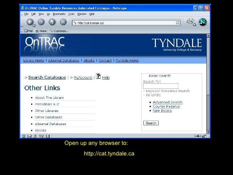Click the Home toolbar shortcut

[41, 31]
